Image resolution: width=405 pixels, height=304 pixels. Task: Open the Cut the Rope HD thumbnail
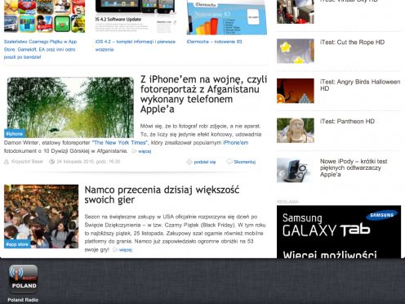(x=296, y=51)
